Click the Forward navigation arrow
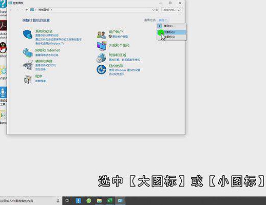Viewport: 266px width, 205px height. click(x=17, y=10)
